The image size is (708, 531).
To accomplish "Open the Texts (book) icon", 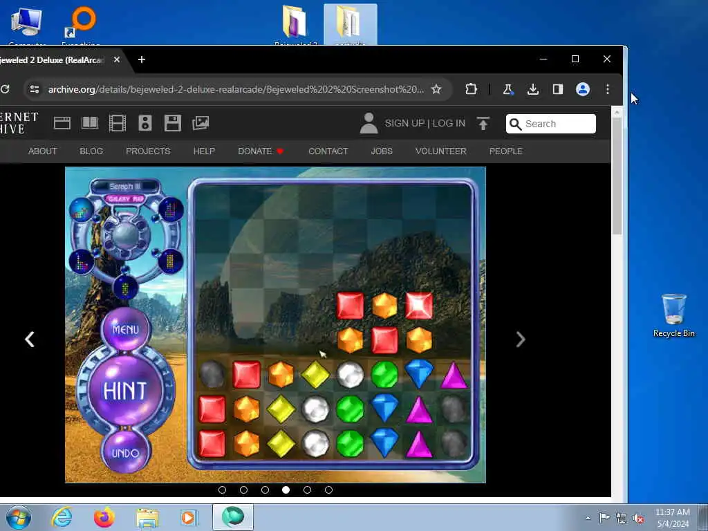I will (x=89, y=123).
